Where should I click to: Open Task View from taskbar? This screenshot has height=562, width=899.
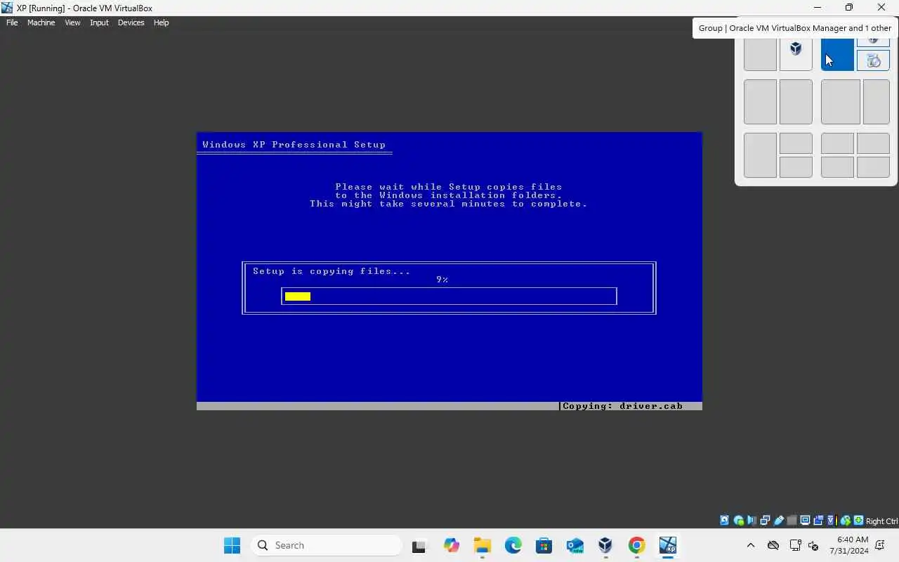point(419,545)
